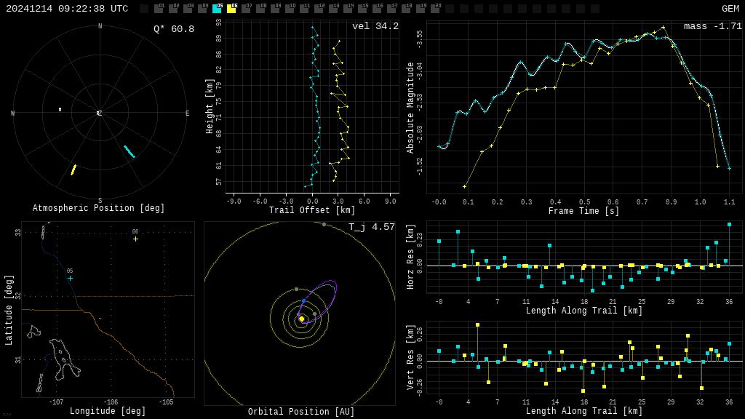Click the mass -1.71 label
Screen dimensions: 745x419
(712, 26)
